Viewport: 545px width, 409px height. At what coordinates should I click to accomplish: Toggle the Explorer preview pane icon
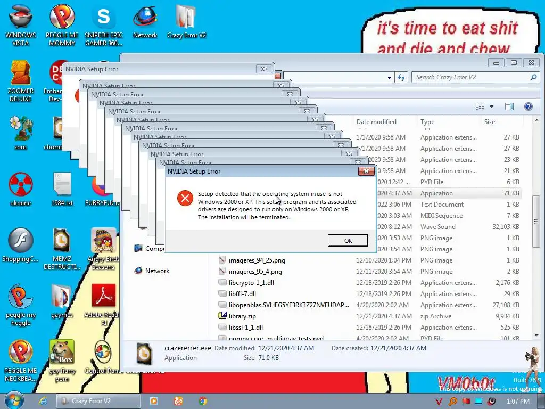point(509,107)
